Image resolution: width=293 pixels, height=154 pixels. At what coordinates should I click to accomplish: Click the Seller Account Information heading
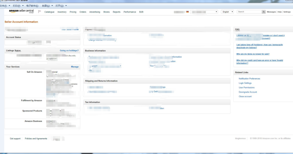point(21,22)
